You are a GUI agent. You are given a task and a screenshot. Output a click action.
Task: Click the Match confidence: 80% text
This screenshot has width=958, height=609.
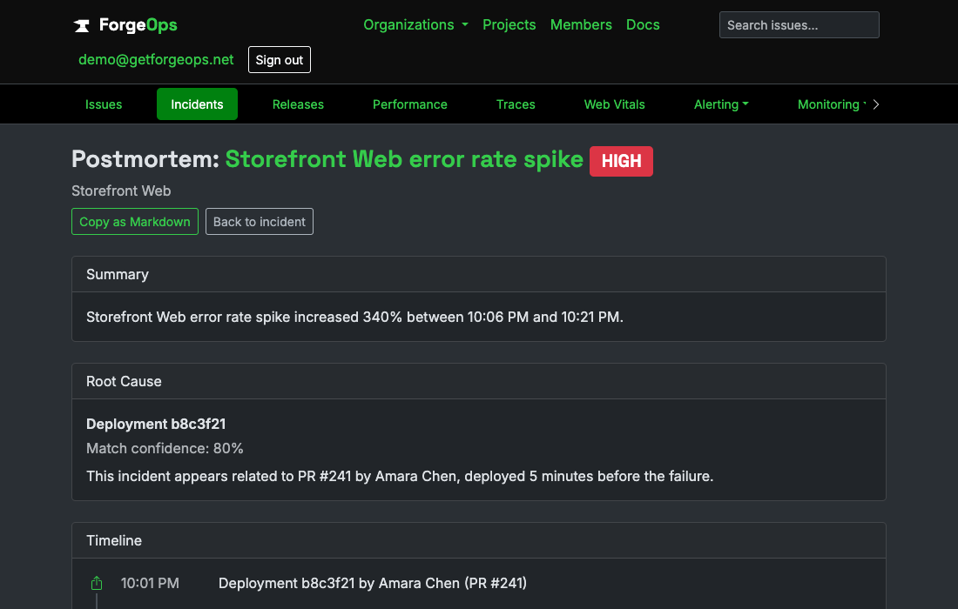(165, 449)
